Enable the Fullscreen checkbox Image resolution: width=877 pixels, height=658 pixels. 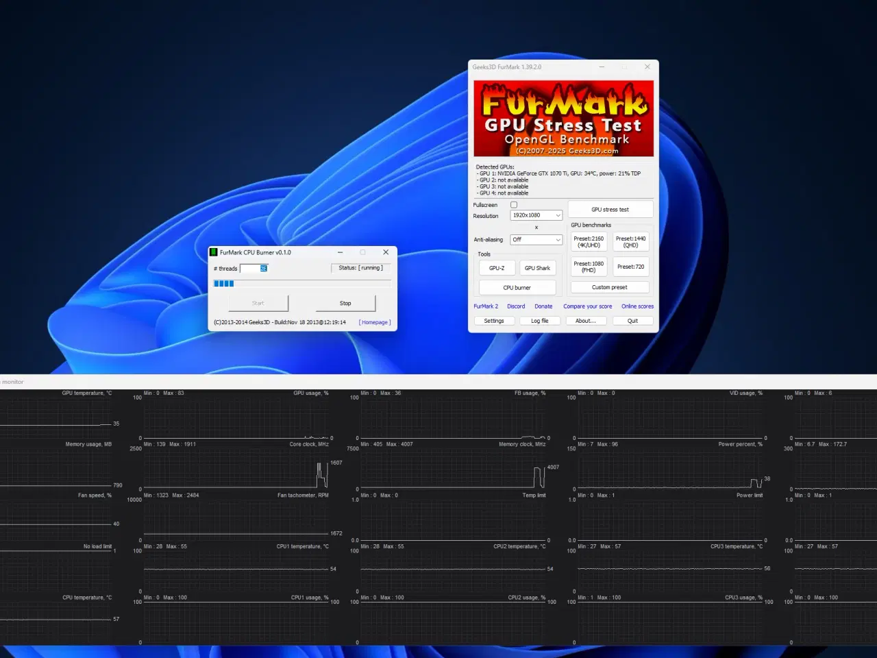(514, 204)
